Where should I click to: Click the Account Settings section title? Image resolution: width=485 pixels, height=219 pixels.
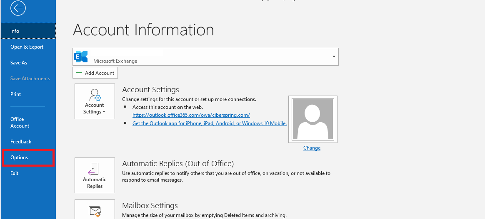point(151,90)
